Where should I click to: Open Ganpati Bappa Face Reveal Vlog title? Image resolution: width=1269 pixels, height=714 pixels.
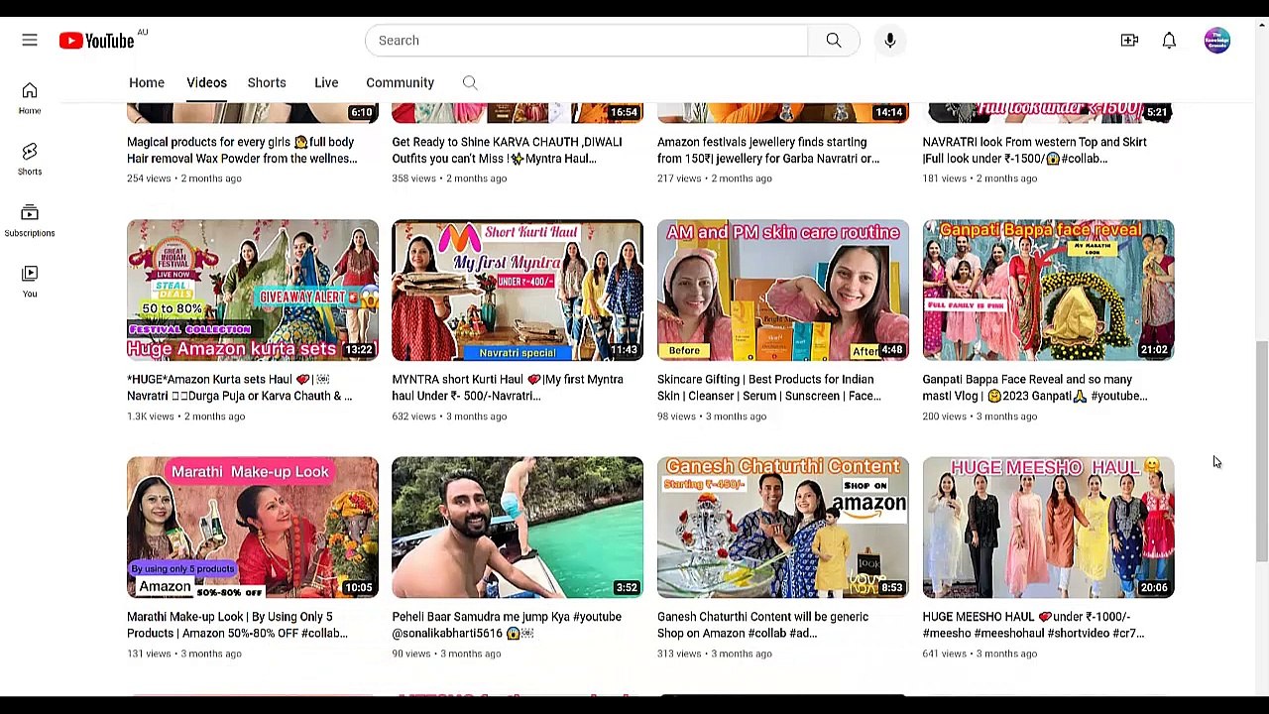pyautogui.click(x=1035, y=388)
